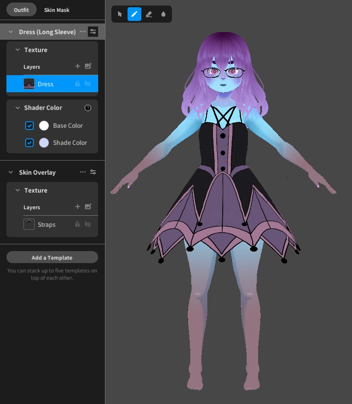Select the Brush tool in the toolbar
The image size is (352, 404).
click(x=134, y=14)
